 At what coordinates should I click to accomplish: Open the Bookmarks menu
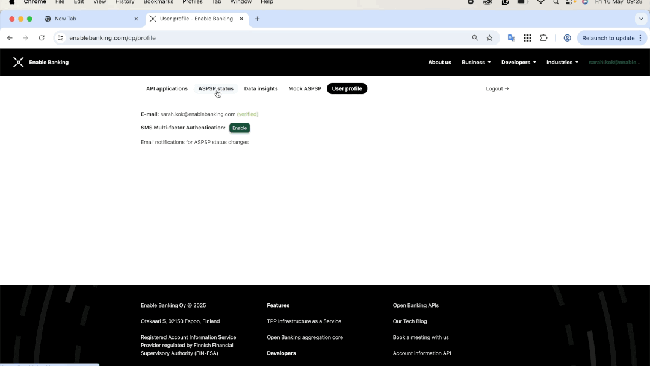pyautogui.click(x=158, y=2)
